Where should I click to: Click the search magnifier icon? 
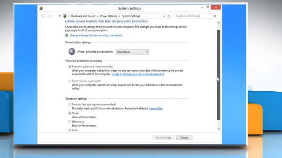(215, 16)
